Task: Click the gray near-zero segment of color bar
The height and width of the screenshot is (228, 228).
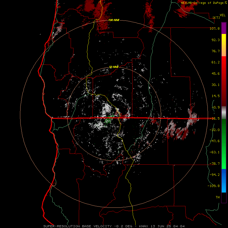Action: tap(224, 112)
